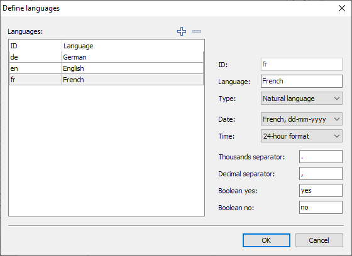Viewport: 352px width, 256px height.
Task: Click the ID column header
Action: (x=35, y=46)
